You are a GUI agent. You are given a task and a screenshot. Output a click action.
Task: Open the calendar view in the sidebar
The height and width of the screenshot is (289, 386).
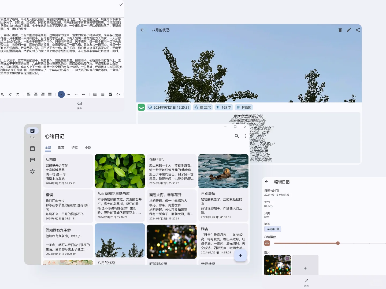tap(32, 148)
